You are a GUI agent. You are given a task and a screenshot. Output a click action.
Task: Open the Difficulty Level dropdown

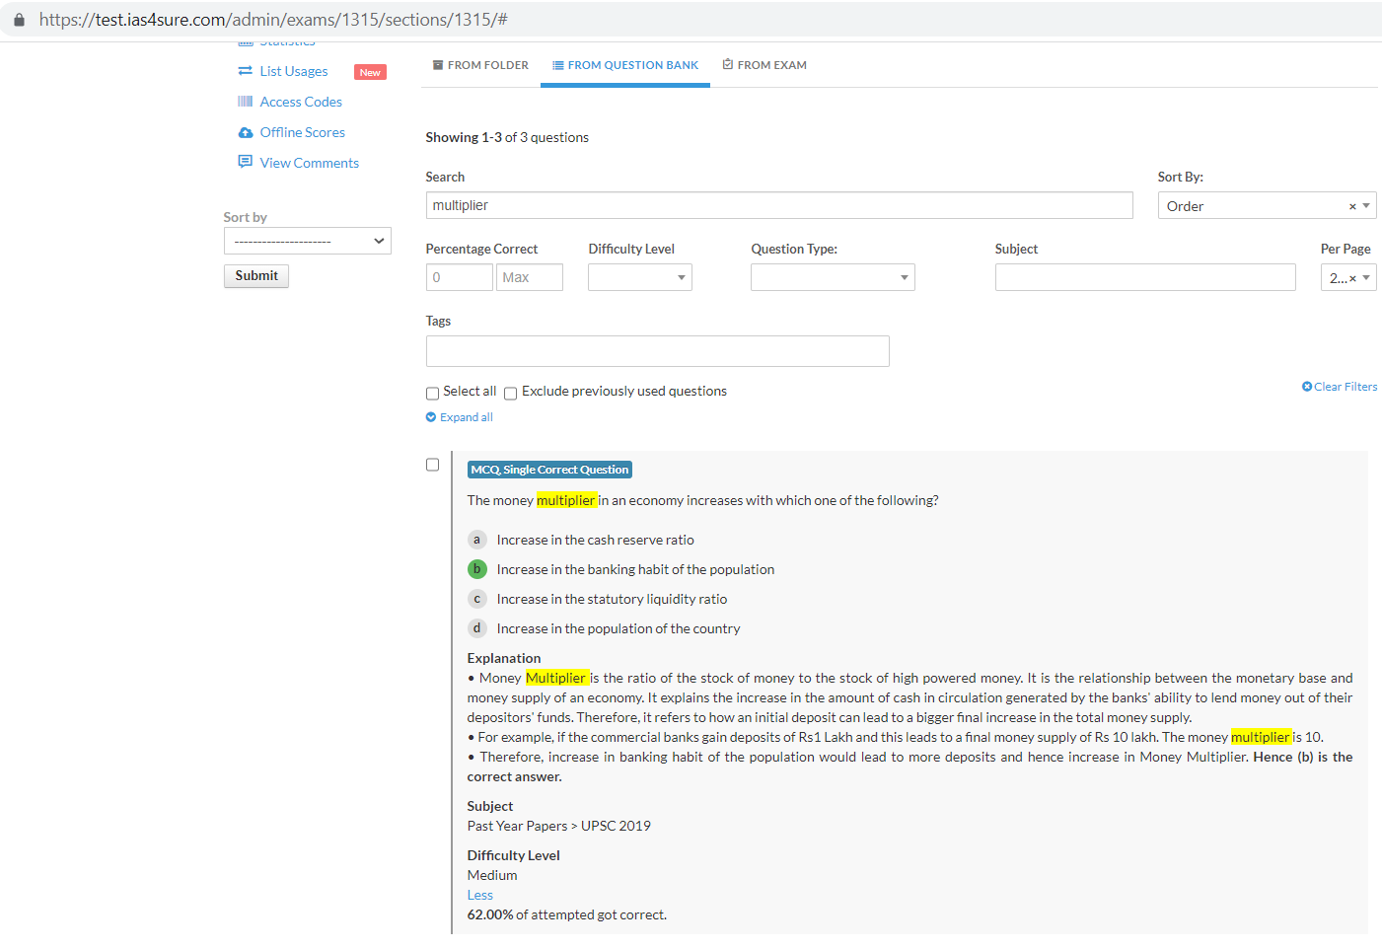(639, 277)
